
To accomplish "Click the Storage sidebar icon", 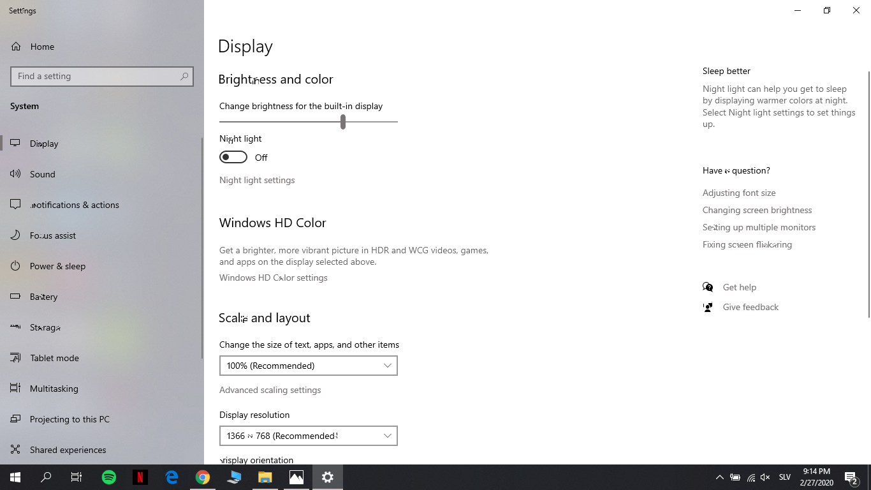I will pos(15,327).
